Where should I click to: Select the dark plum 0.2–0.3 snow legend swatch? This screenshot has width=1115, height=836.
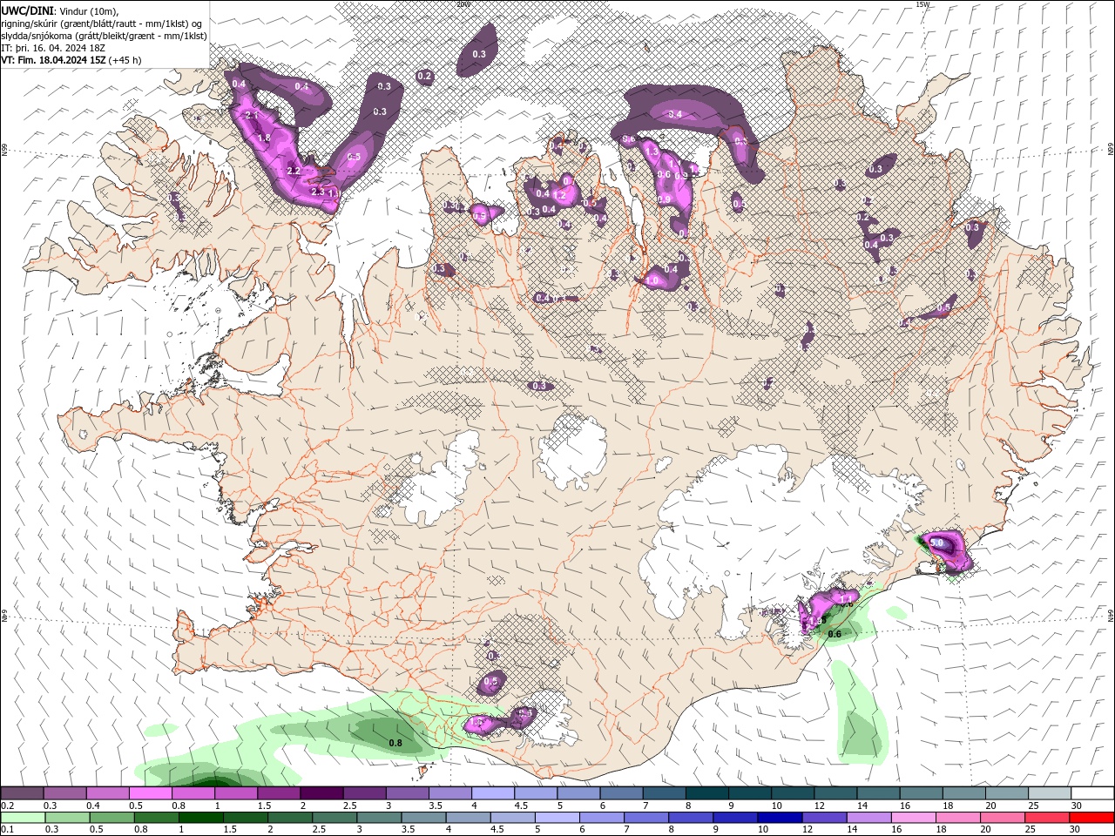pos(22,793)
